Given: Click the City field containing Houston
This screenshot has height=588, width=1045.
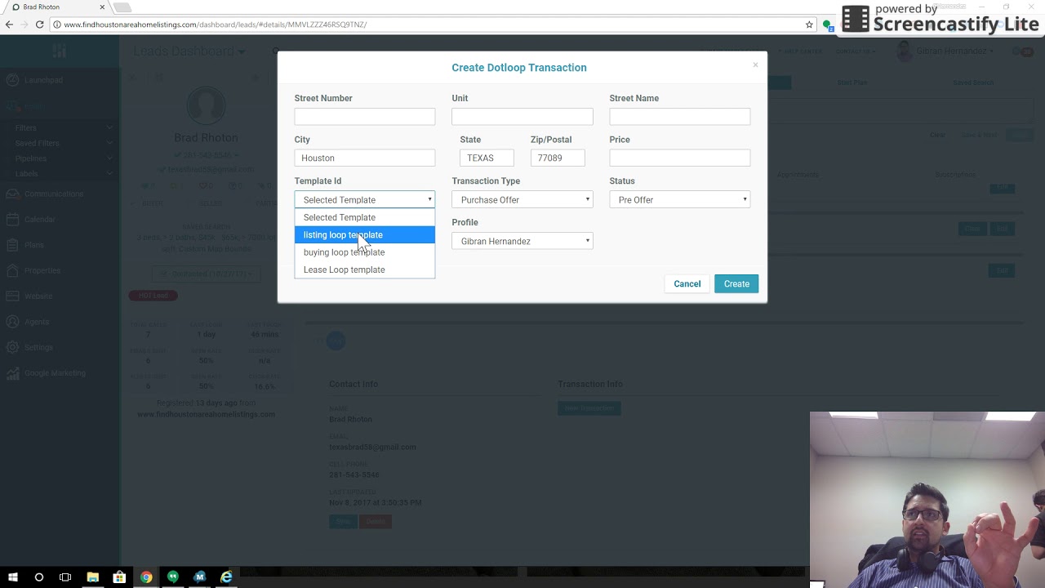Looking at the screenshot, I should point(364,158).
